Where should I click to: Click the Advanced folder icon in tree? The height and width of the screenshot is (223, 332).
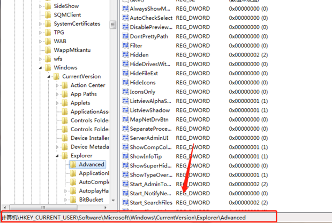73,164
